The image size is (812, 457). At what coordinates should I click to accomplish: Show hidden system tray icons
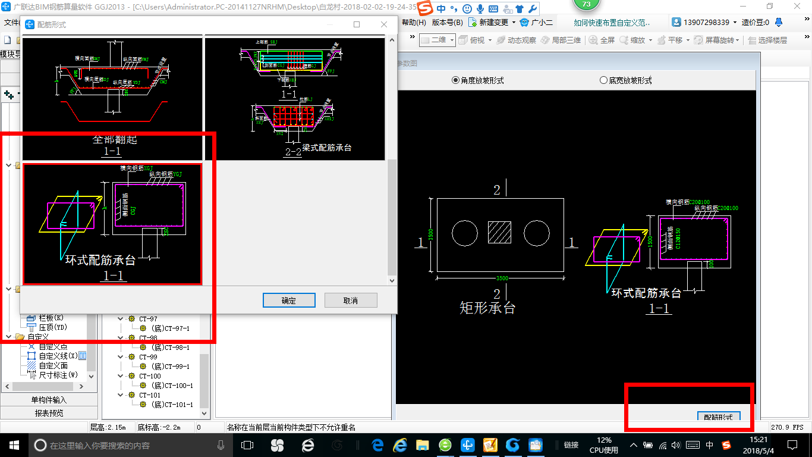[633, 445]
